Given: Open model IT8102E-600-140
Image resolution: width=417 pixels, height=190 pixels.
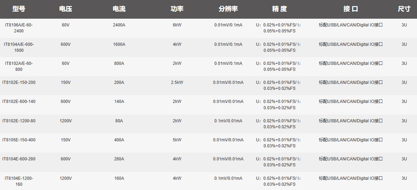Looking at the screenshot, I should click(x=19, y=102).
